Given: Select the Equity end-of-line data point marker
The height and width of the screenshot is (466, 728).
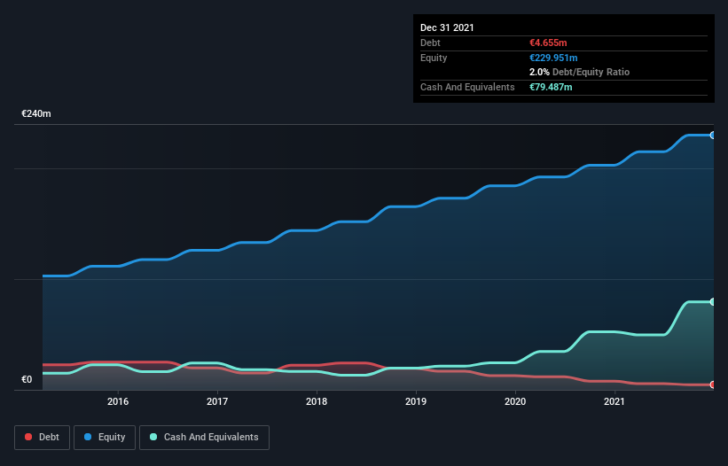Looking at the screenshot, I should coord(713,136).
